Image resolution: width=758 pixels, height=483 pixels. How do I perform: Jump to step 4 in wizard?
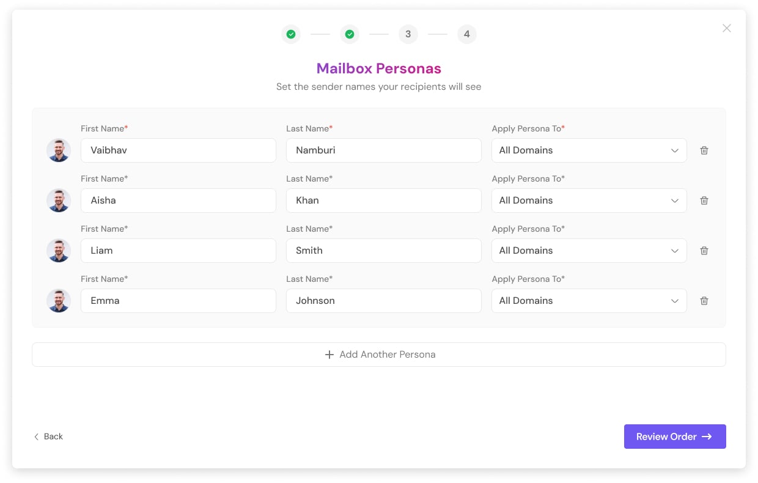(467, 34)
